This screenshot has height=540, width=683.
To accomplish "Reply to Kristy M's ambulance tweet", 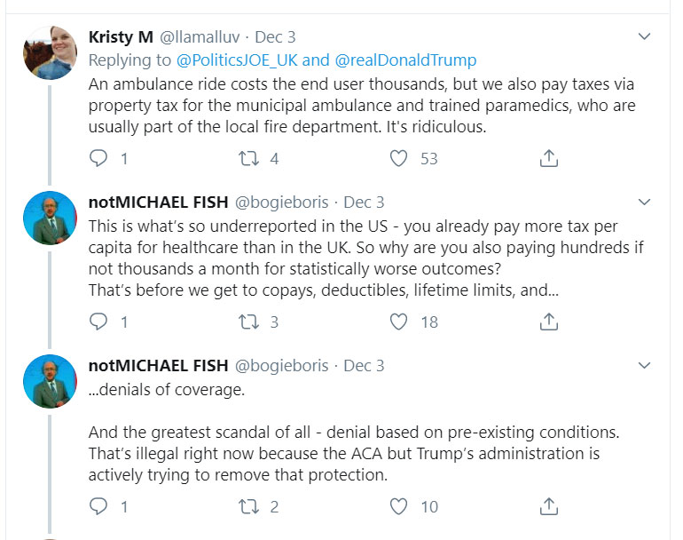I will [x=99, y=158].
